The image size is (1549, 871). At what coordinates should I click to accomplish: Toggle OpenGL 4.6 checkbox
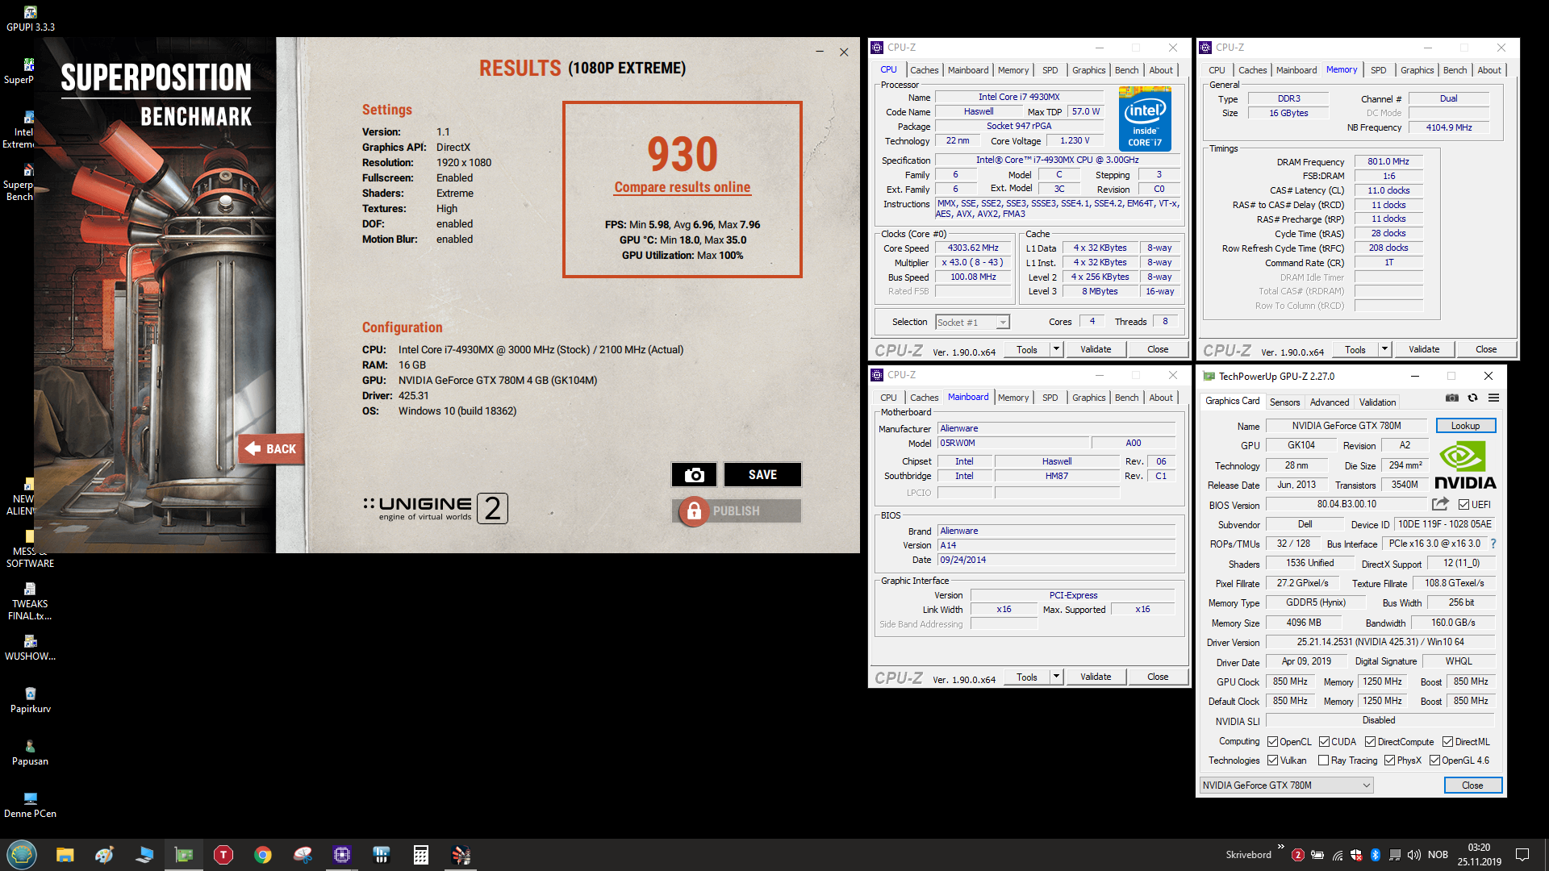point(1434,761)
